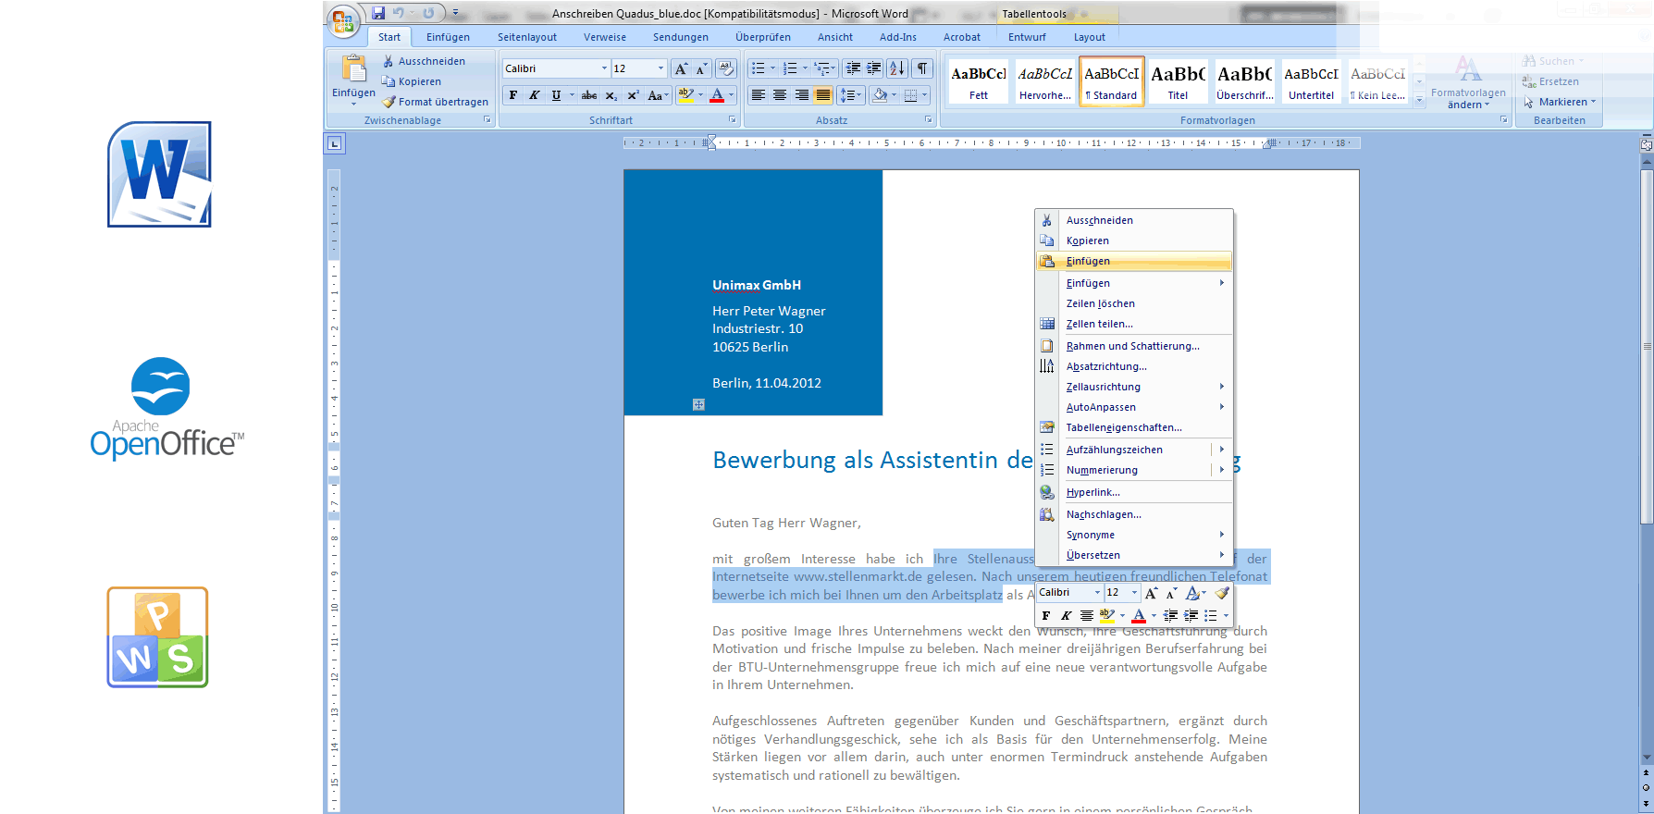Viewport: 1654px width, 814px height.
Task: Toggle underline in ribbon
Action: pyautogui.click(x=556, y=95)
